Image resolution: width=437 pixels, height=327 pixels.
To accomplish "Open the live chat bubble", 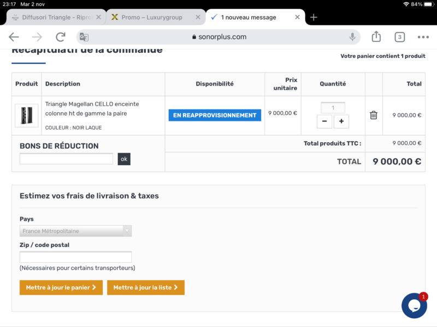I will tap(414, 305).
